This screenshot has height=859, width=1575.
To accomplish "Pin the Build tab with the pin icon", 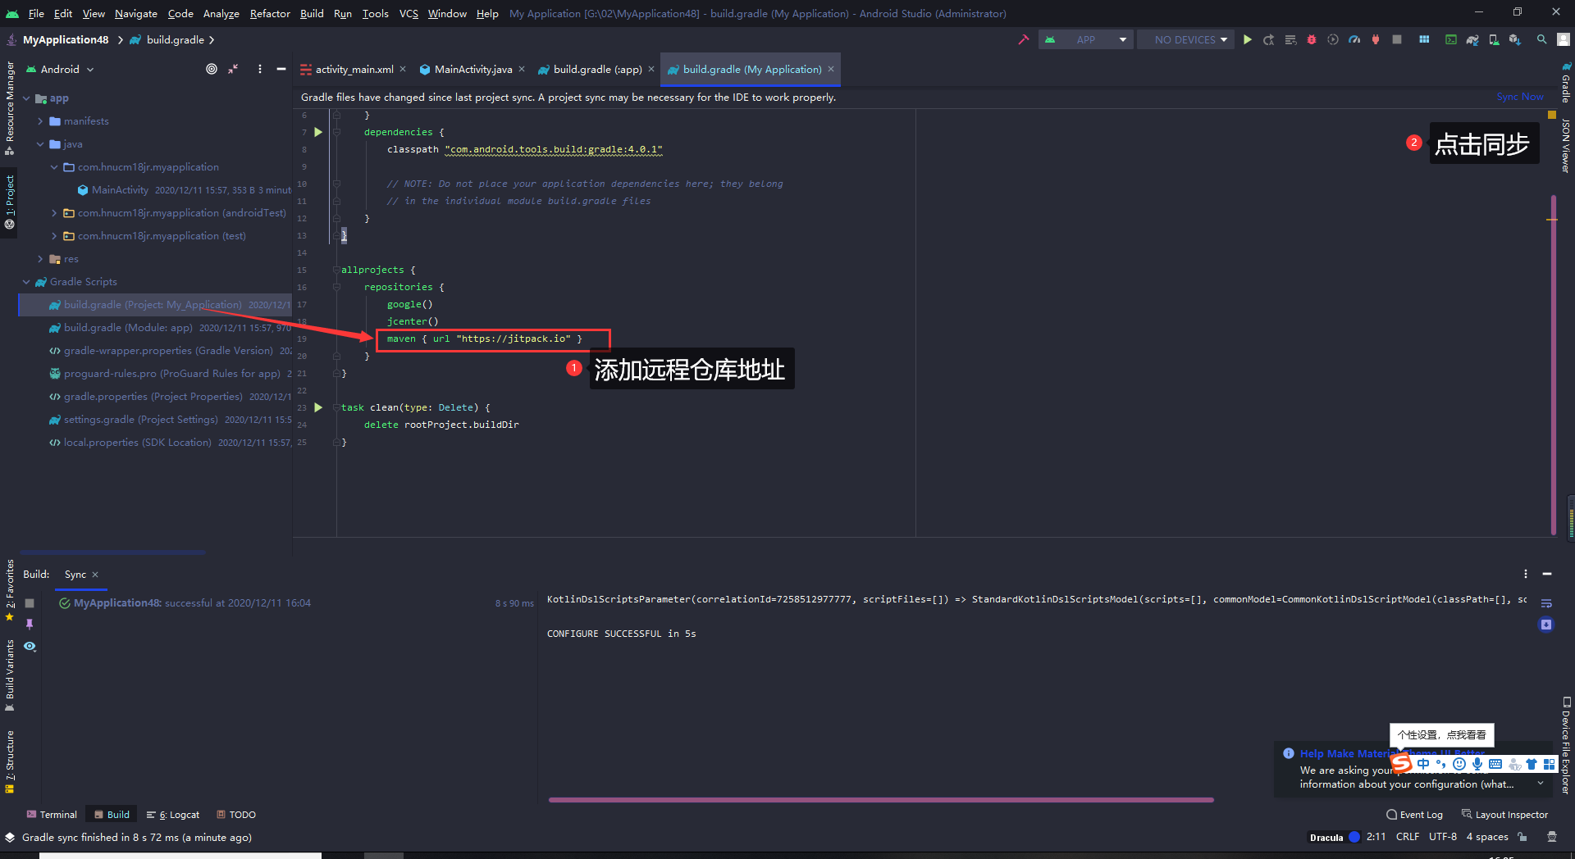I will pos(30,625).
